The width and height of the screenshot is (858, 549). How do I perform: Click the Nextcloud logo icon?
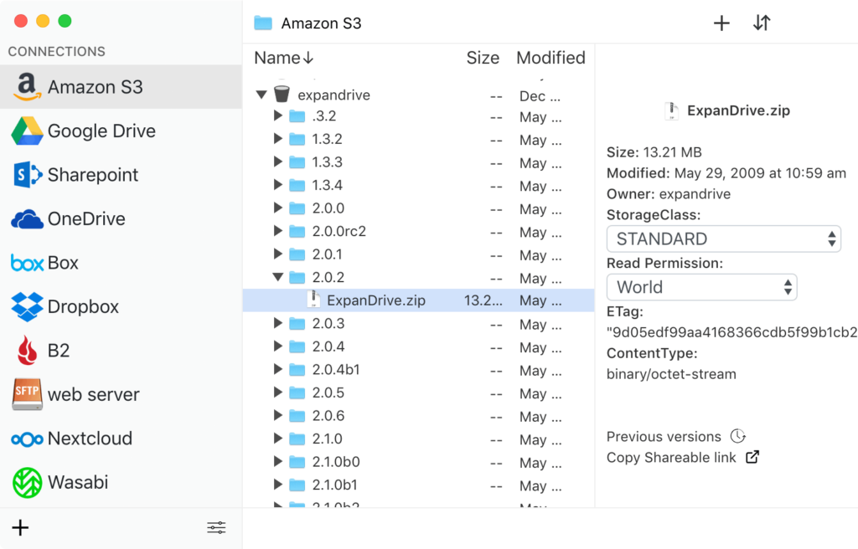[27, 439]
